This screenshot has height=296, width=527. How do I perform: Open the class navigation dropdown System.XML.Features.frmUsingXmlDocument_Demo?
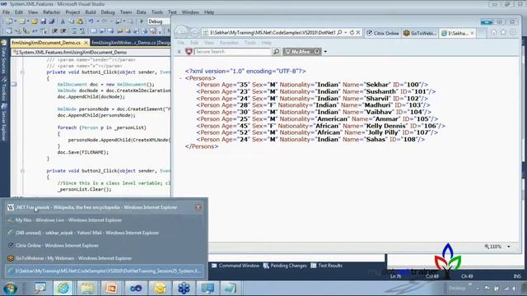click(x=91, y=53)
